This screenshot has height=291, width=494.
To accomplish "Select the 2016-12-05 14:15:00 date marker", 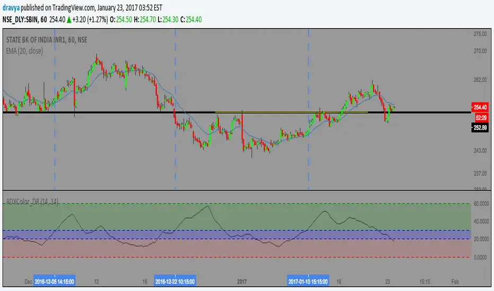I will tap(55, 281).
